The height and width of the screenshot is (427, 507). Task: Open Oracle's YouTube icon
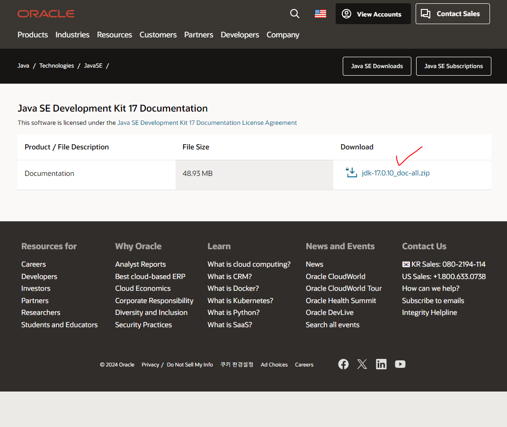pyautogui.click(x=400, y=364)
